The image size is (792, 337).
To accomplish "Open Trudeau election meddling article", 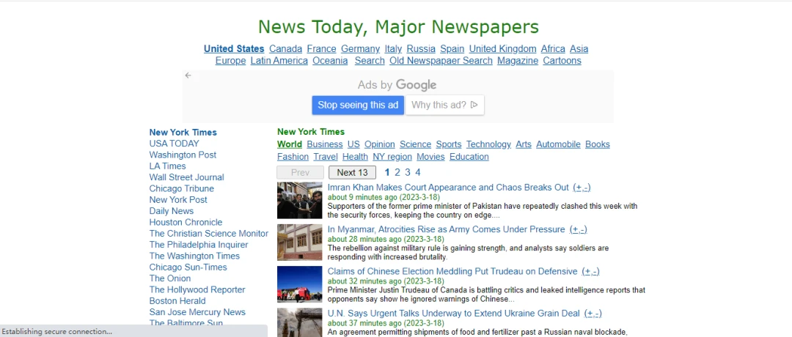I will (452, 271).
